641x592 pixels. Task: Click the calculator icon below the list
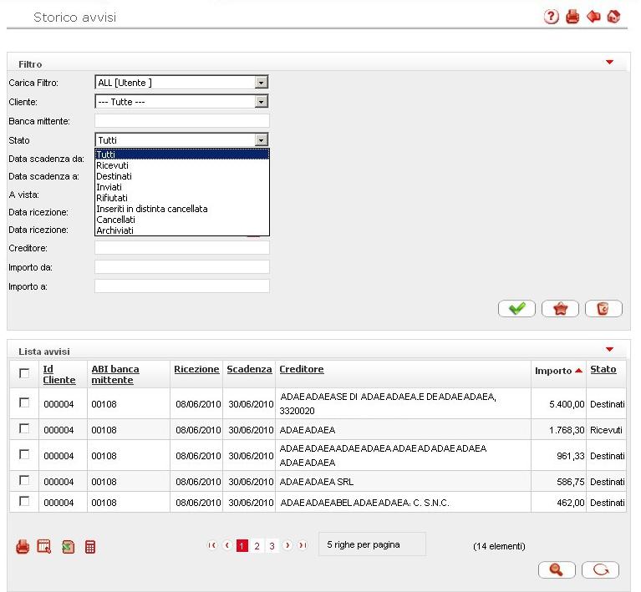91,547
